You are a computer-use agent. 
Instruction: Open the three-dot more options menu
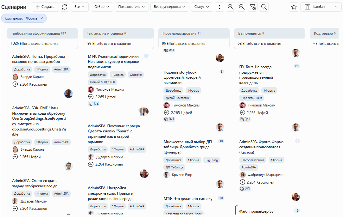pyautogui.click(x=219, y=7)
